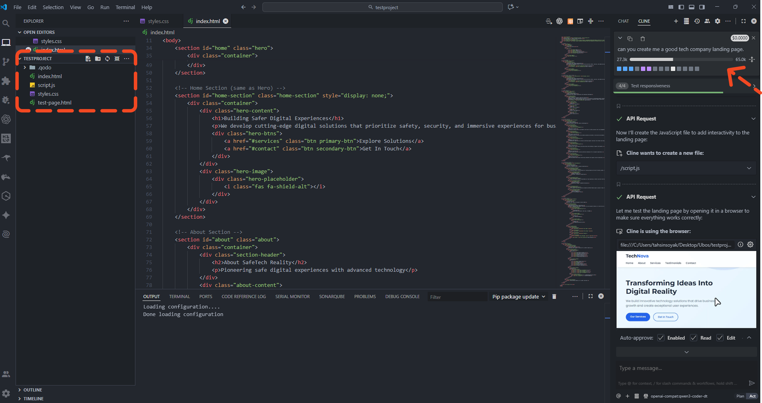The width and height of the screenshot is (762, 403).
Task: Open the Pip package update dropdown
Action: point(518,296)
